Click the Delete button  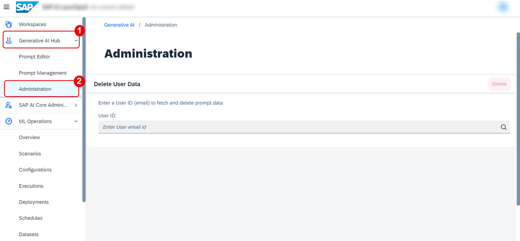(499, 84)
